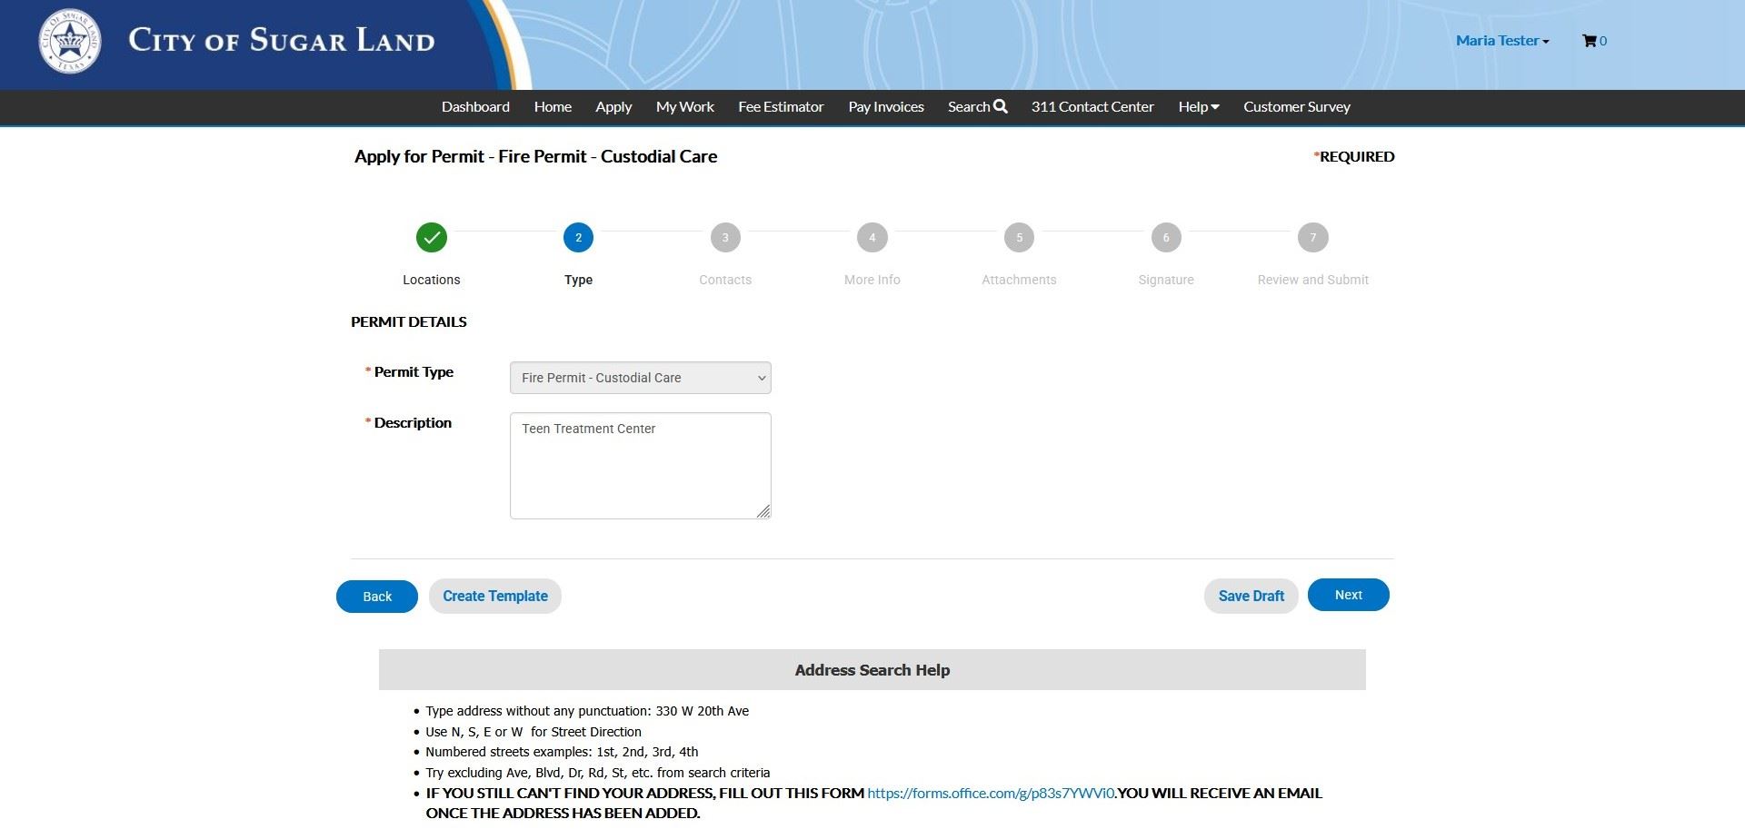Viewport: 1745px width, 839px height.
Task: Open the Maria Tester account menu
Action: [x=1501, y=41]
